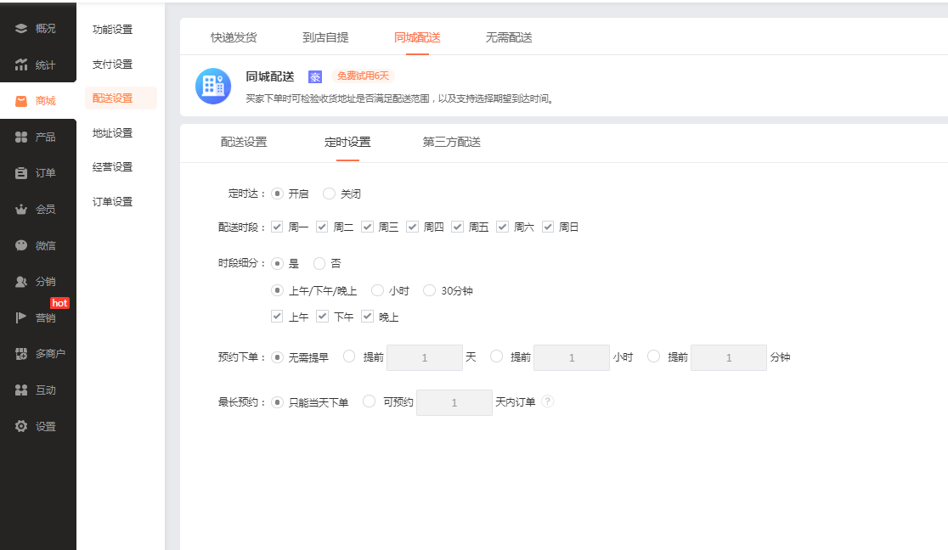
Task: Switch to the 快递发货 tab
Action: 234,37
